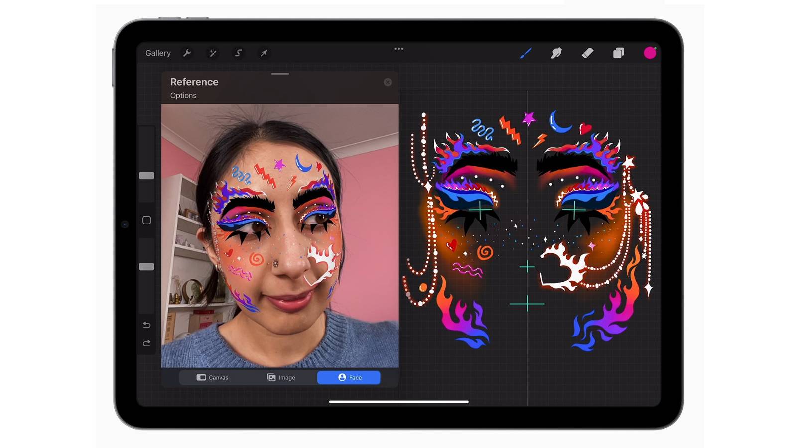Reveal hidden toolbar via ellipsis handle
This screenshot has width=797, height=448.
click(398, 48)
